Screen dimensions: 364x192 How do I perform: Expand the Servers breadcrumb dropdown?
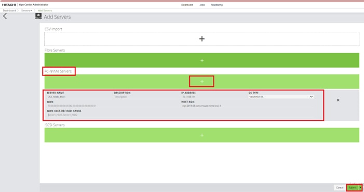click(x=26, y=10)
